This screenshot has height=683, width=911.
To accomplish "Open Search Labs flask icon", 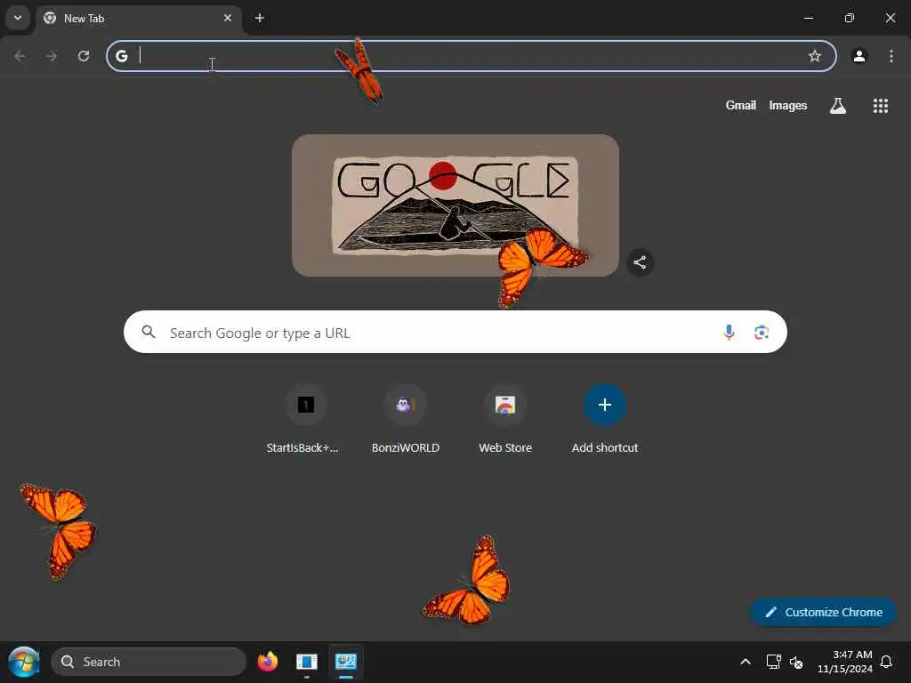I will point(838,106).
